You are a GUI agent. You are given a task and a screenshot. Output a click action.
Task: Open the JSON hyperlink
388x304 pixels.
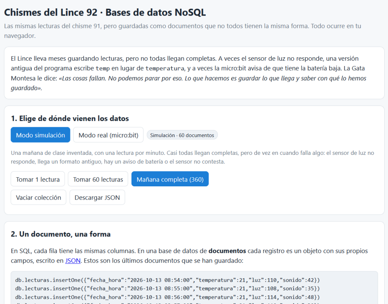pyautogui.click(x=73, y=261)
